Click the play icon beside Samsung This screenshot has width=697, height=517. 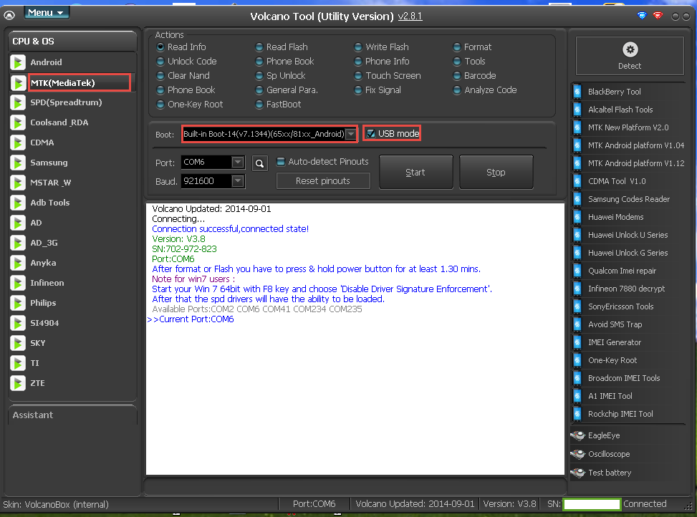(18, 163)
